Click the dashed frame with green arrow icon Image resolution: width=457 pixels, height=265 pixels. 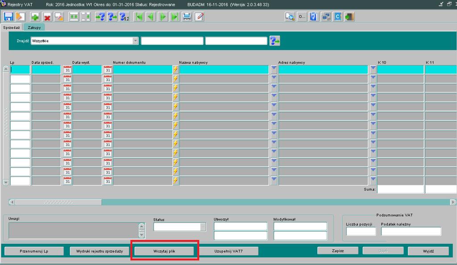tap(85, 16)
